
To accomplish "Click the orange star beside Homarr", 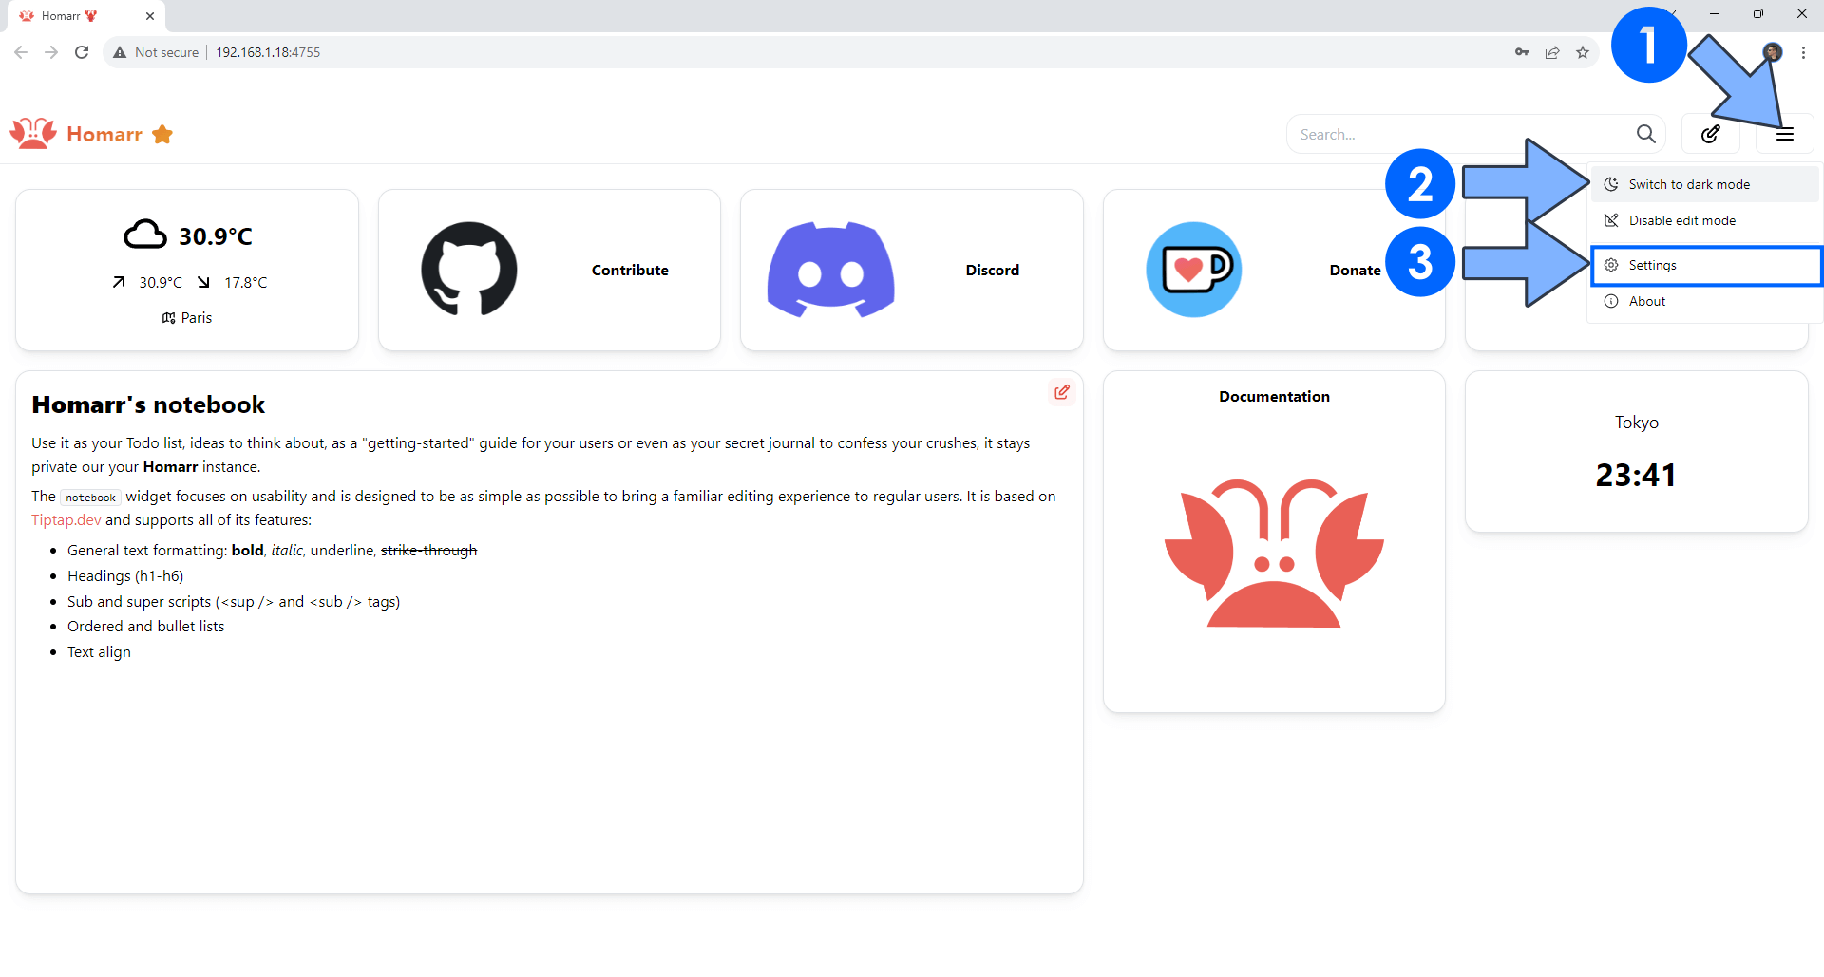I will coord(162,134).
